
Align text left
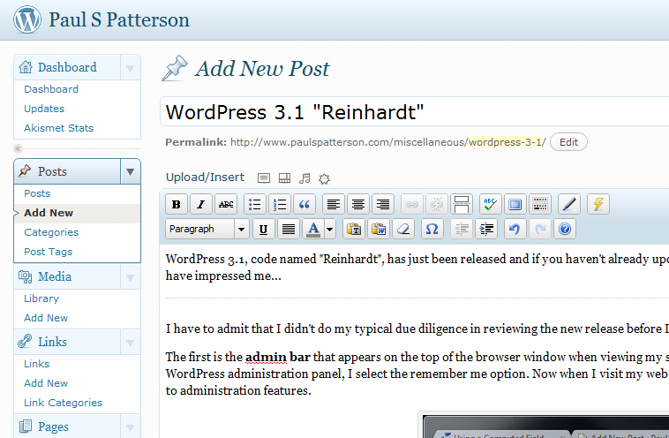(x=334, y=205)
